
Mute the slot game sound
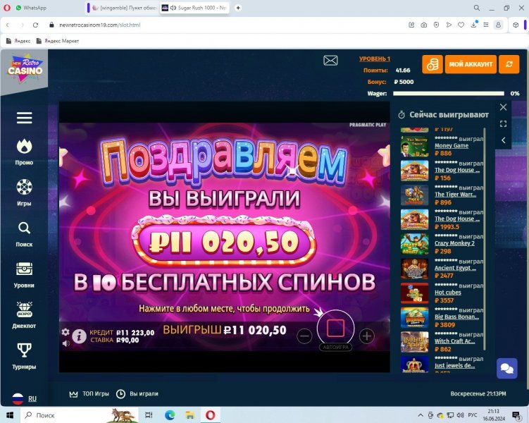[66, 343]
